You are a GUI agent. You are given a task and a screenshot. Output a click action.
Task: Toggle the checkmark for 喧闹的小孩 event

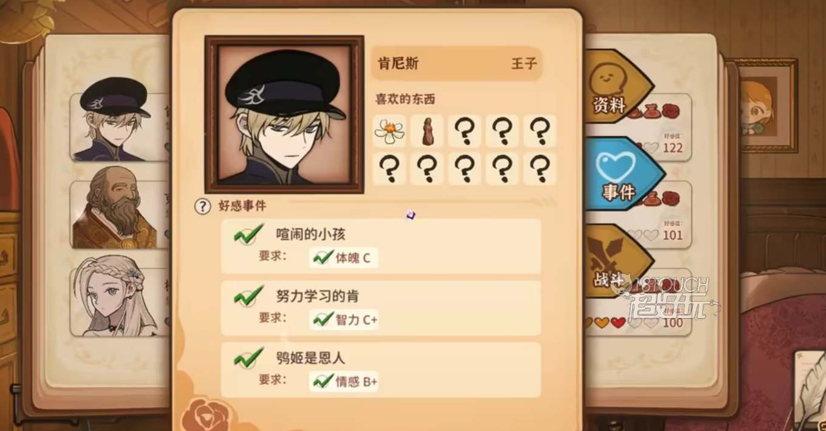point(248,234)
